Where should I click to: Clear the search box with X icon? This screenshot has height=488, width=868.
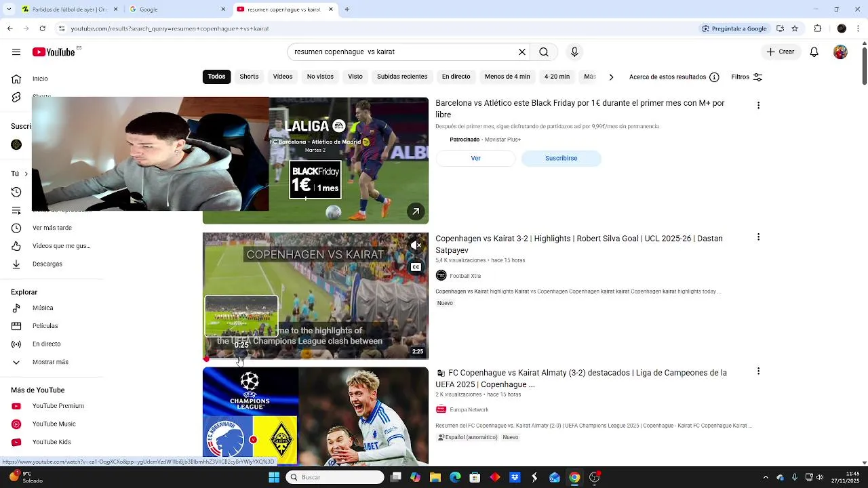click(522, 52)
